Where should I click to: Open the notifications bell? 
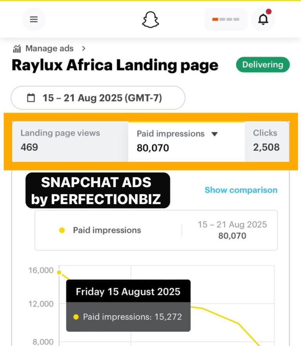[x=263, y=20]
